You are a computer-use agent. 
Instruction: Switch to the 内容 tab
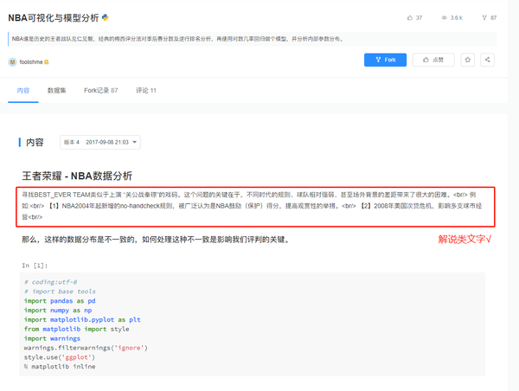(x=23, y=90)
